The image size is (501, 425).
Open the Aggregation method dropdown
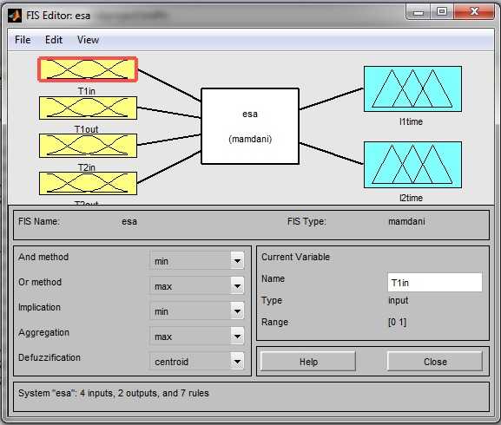tap(197, 337)
